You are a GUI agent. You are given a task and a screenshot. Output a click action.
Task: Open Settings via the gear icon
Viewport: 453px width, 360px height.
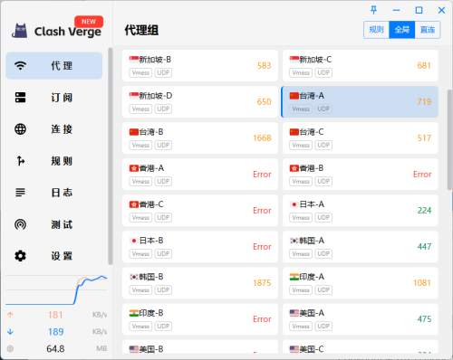pyautogui.click(x=20, y=256)
